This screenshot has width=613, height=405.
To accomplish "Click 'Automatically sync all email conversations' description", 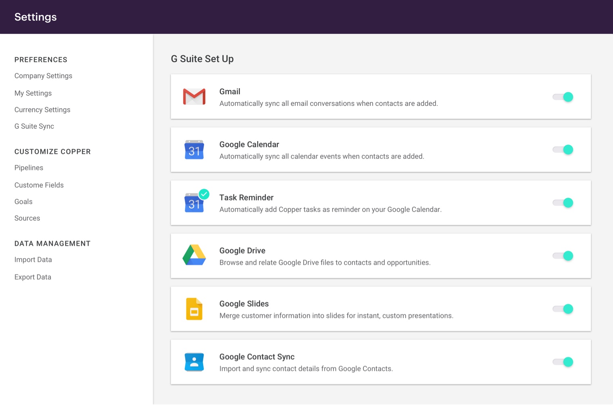I will (329, 103).
